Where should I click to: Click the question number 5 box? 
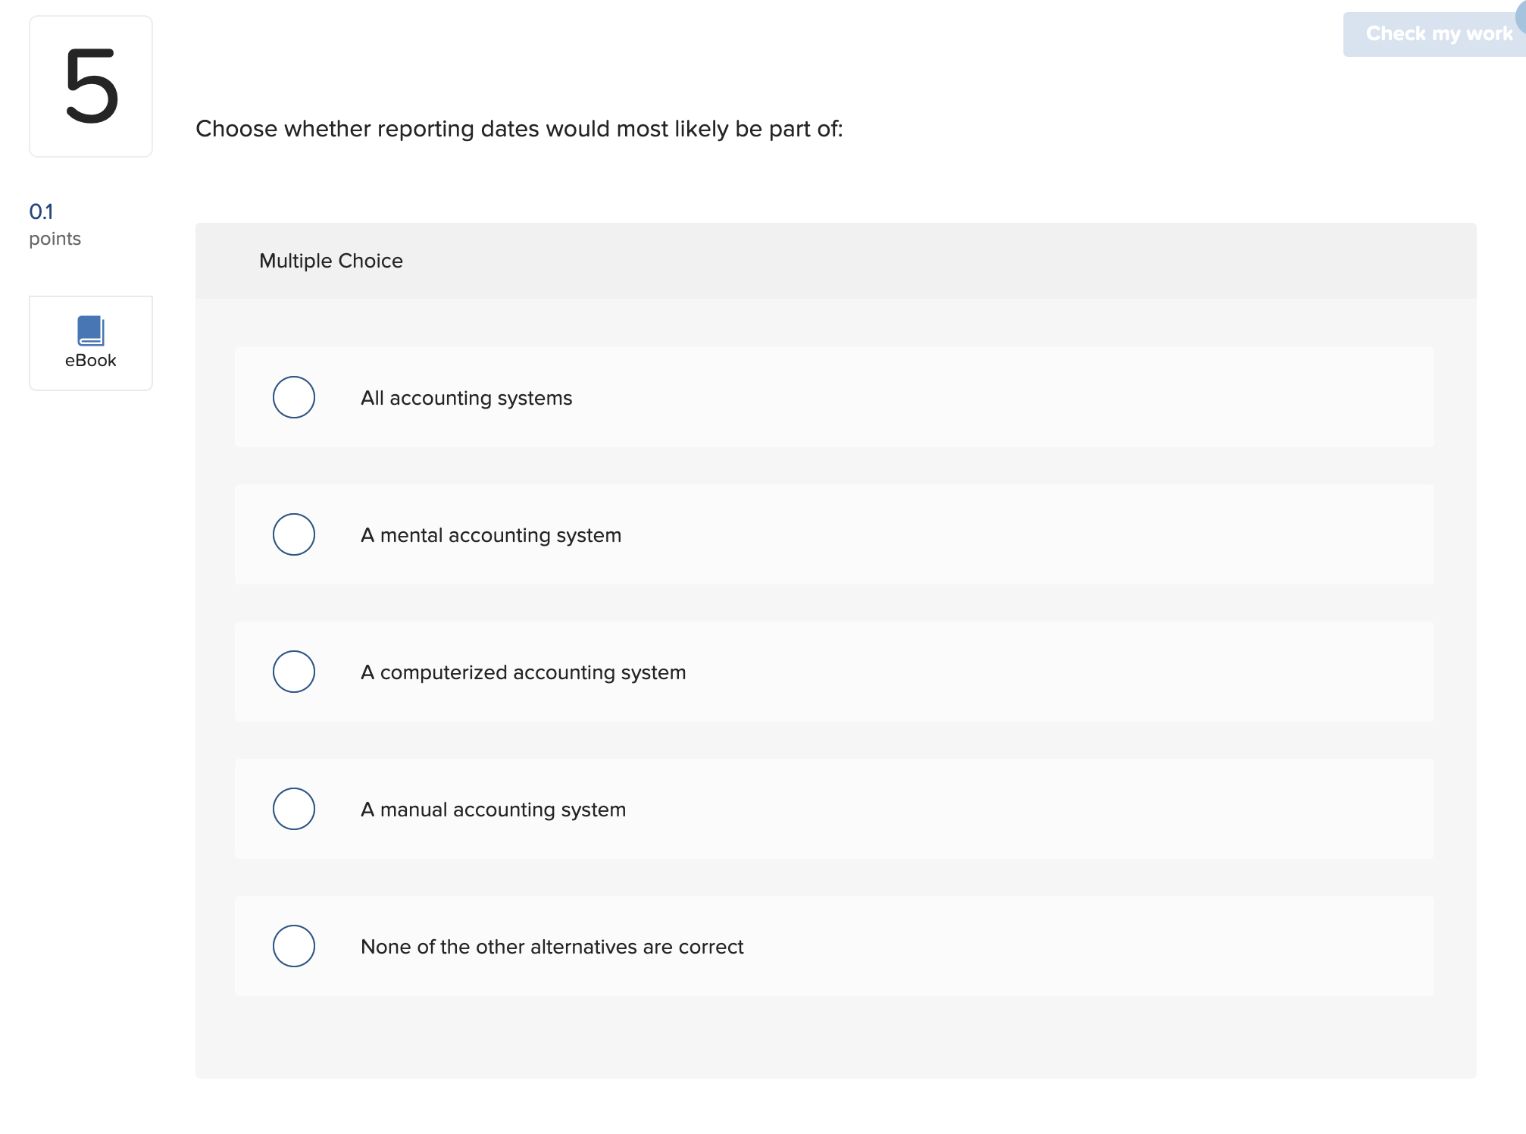click(90, 83)
